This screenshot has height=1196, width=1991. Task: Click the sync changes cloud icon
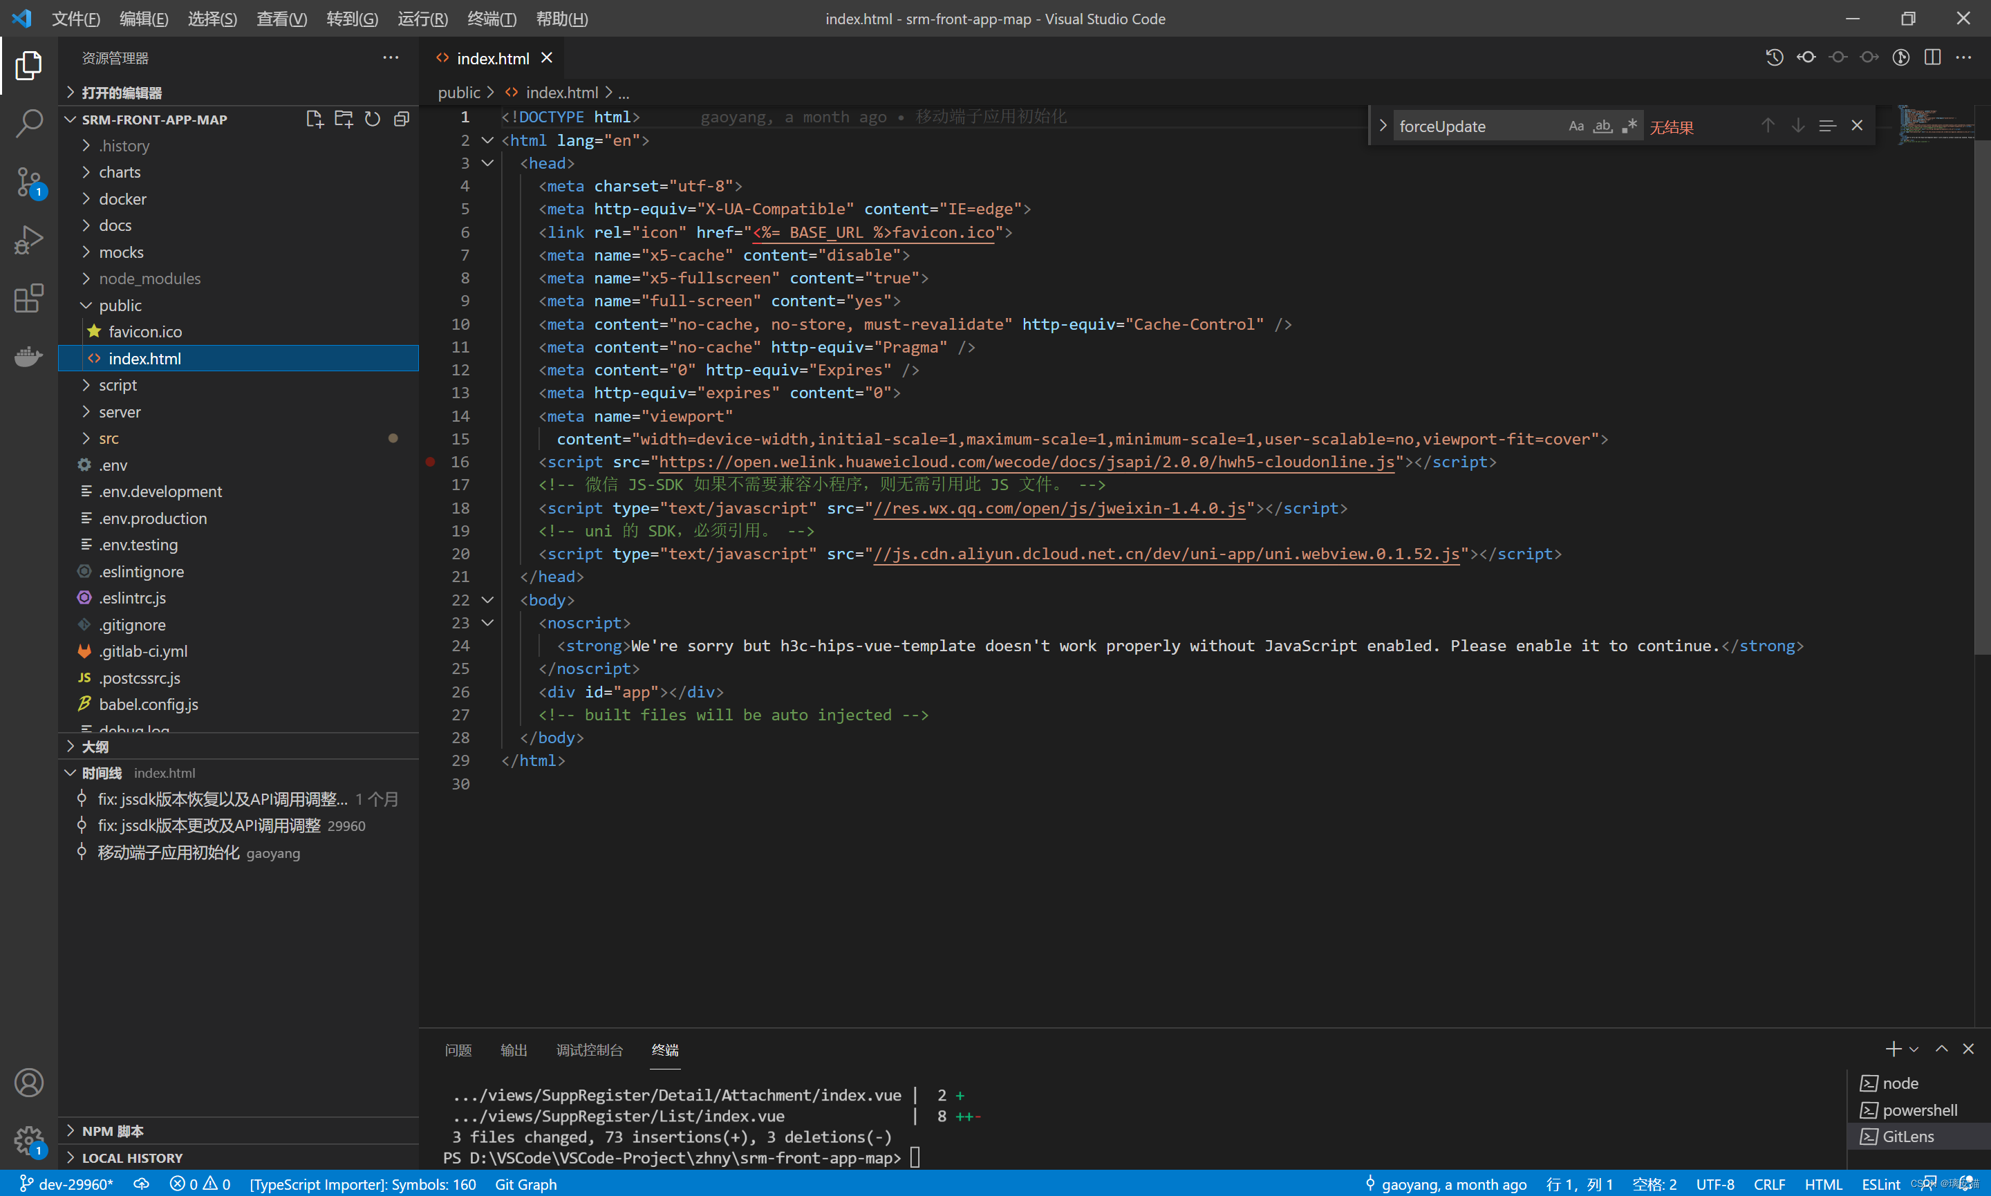[141, 1184]
